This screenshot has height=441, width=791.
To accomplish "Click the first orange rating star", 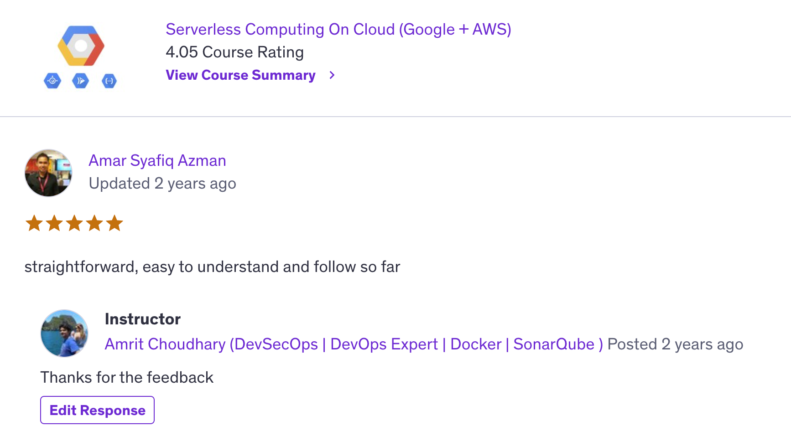I will click(34, 223).
